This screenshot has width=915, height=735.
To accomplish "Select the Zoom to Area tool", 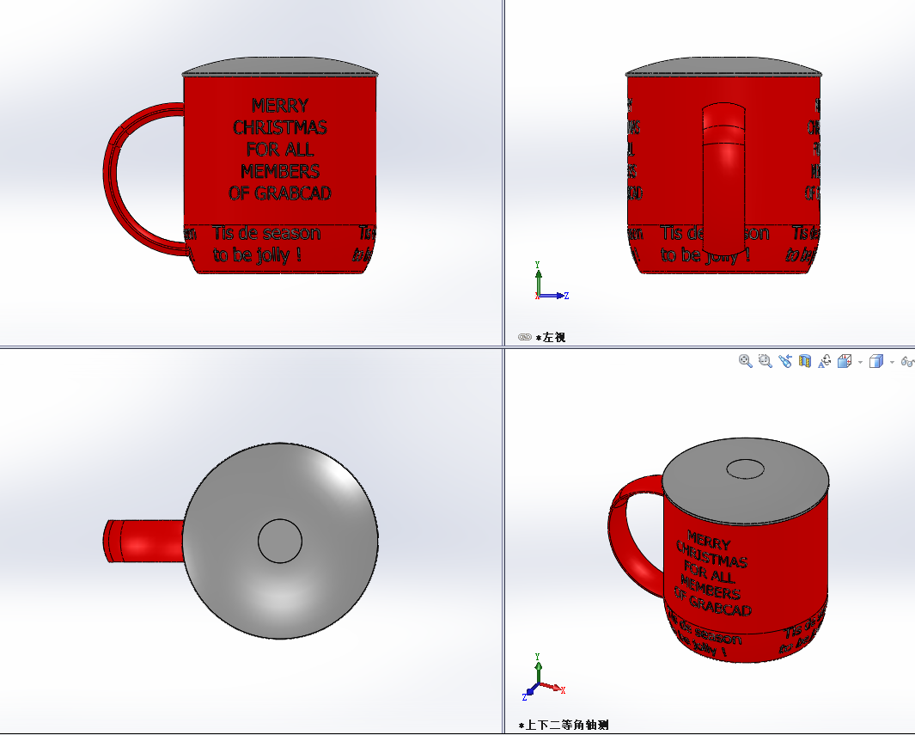I will pyautogui.click(x=765, y=361).
